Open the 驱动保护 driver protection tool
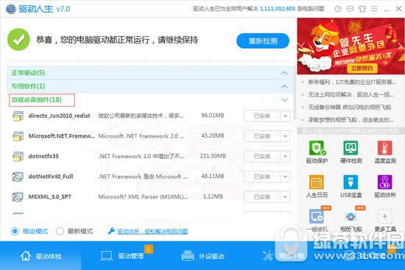This screenshot has width=405, height=270. (x=317, y=152)
